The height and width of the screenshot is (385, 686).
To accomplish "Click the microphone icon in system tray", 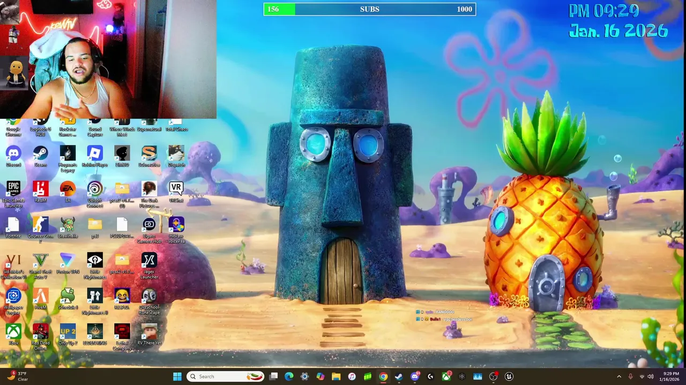I will [x=630, y=377].
